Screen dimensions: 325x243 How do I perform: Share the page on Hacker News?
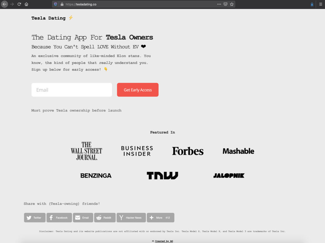pos(131,218)
